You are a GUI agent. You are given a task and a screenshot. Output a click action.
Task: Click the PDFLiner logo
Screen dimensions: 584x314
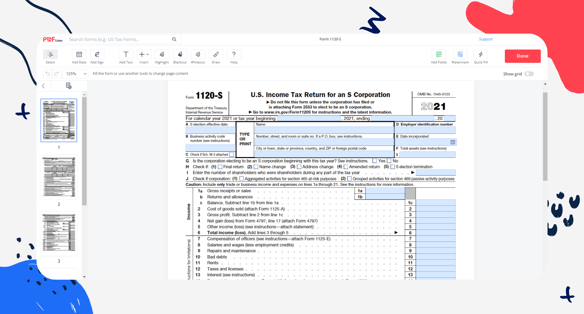[x=53, y=39]
